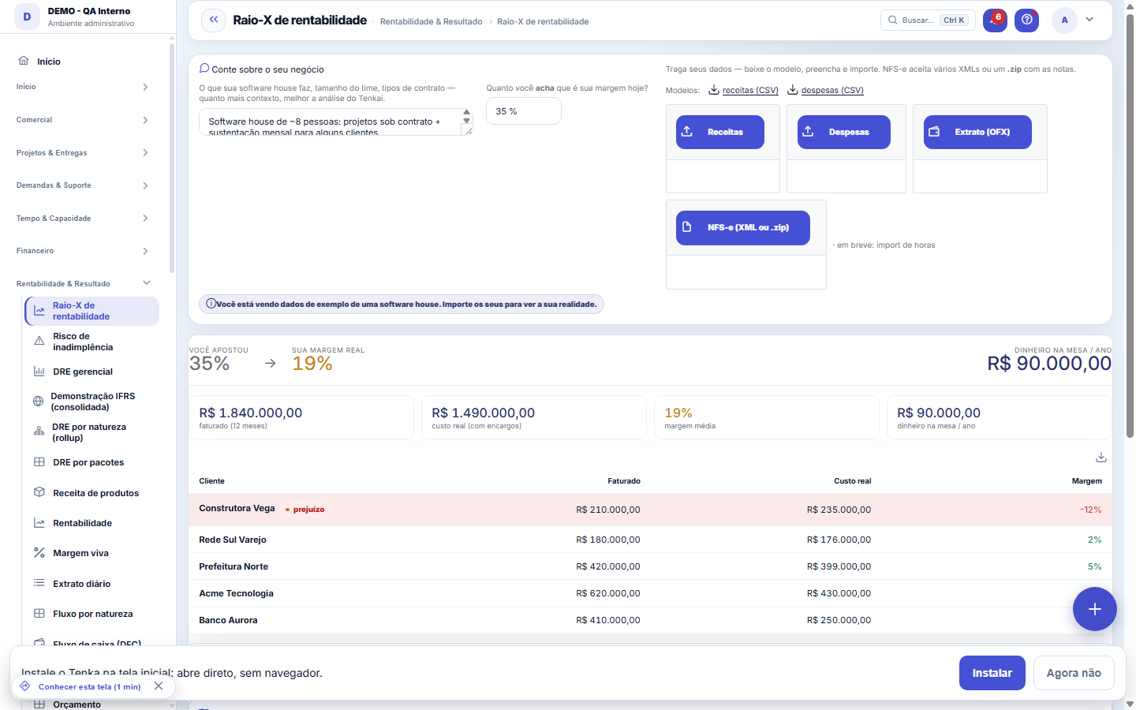Expand Demandas & Suporte section

[83, 185]
